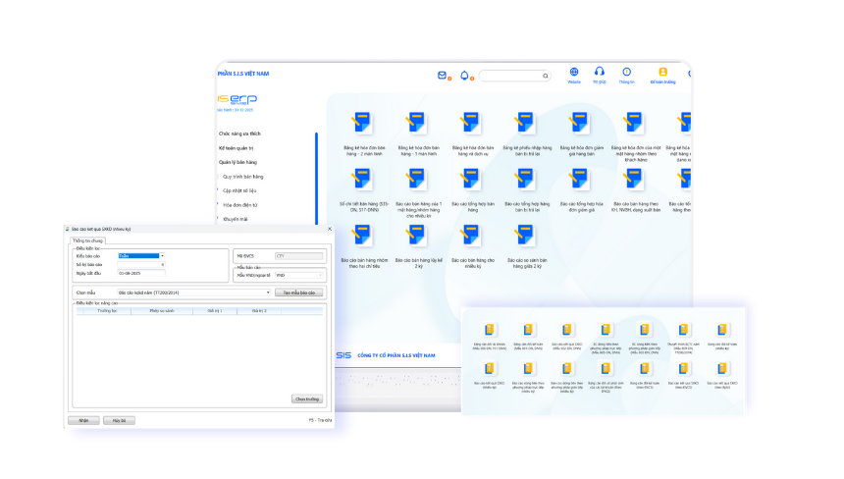
Task: Expand the Mẫu VND/ngoại tệ dropdown
Action: [299, 275]
